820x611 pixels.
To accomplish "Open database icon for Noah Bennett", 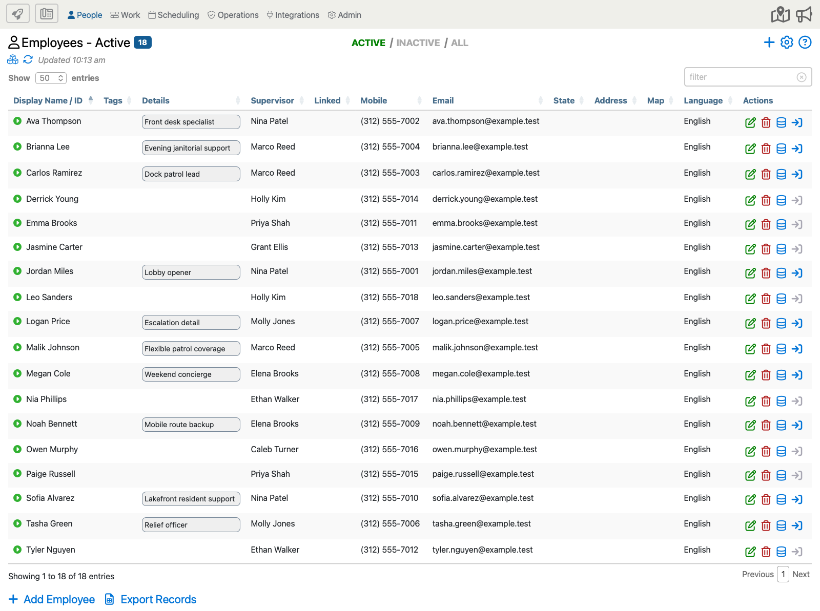I will (781, 425).
